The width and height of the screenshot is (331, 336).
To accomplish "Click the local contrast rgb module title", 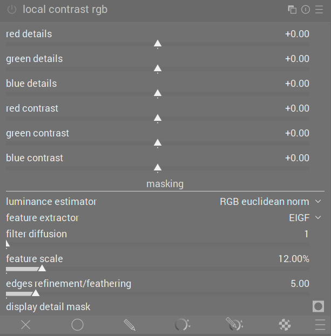I will point(65,10).
